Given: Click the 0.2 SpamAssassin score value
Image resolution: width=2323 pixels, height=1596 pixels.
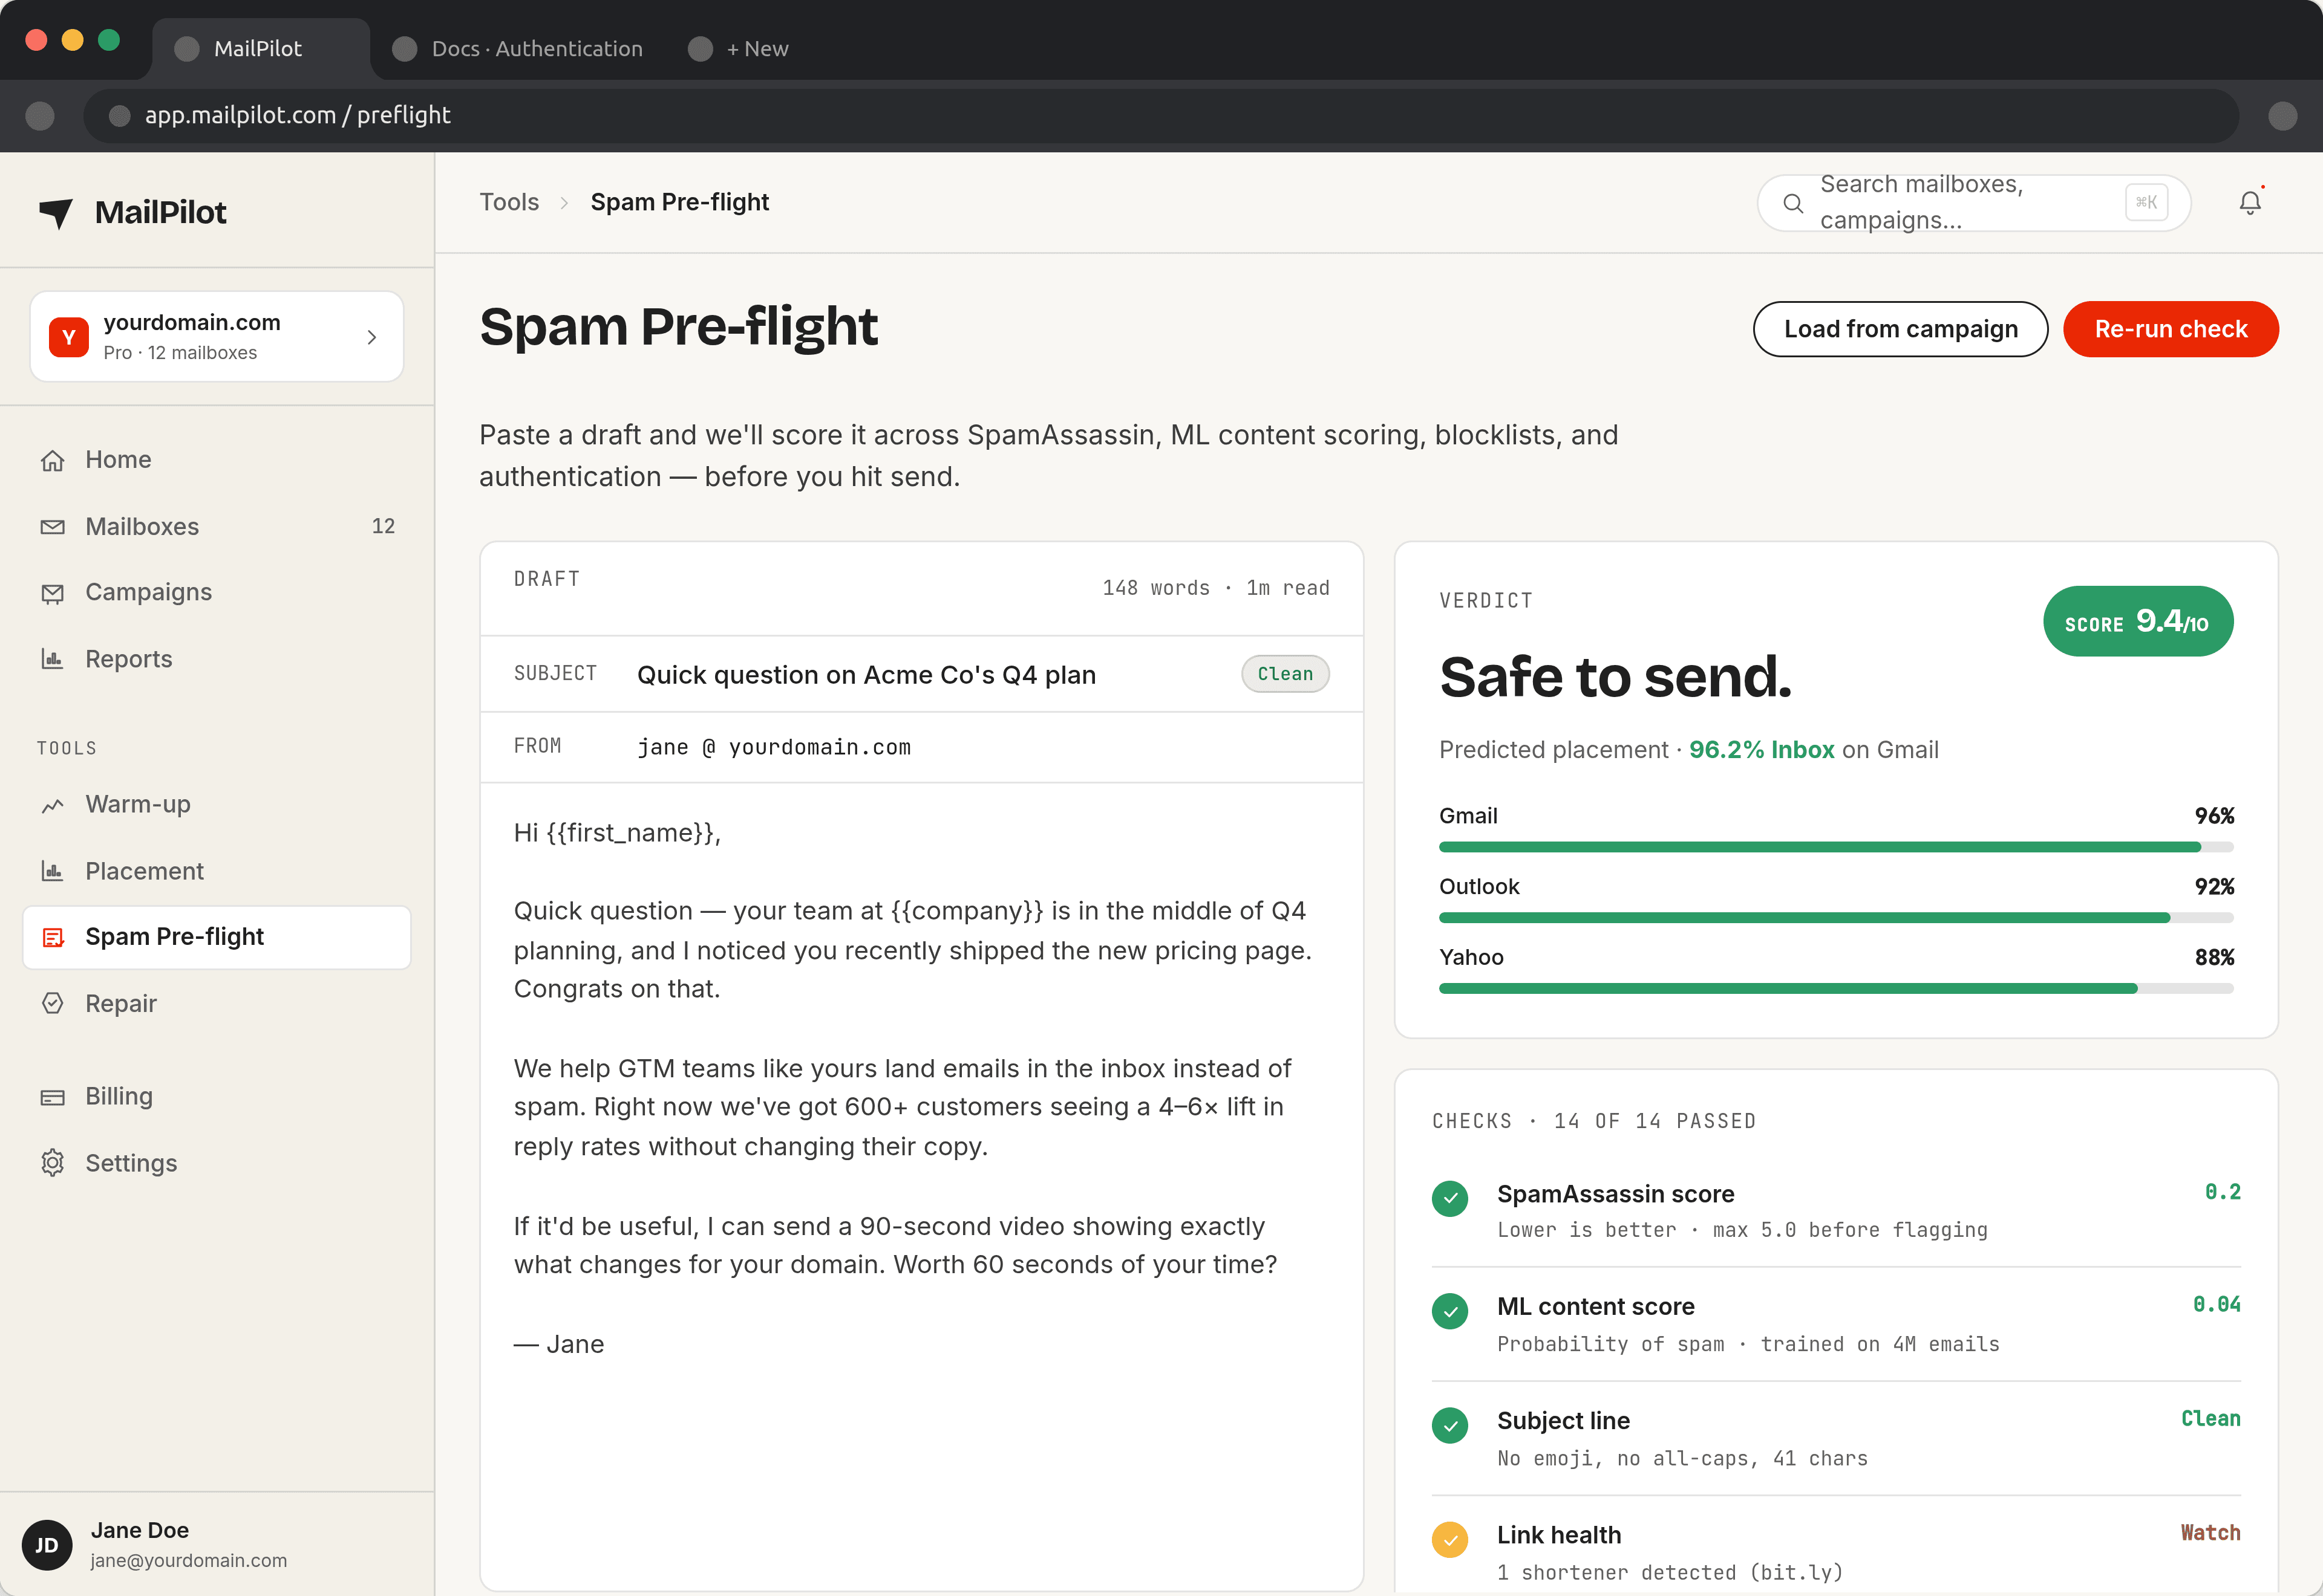Looking at the screenshot, I should (2222, 1192).
